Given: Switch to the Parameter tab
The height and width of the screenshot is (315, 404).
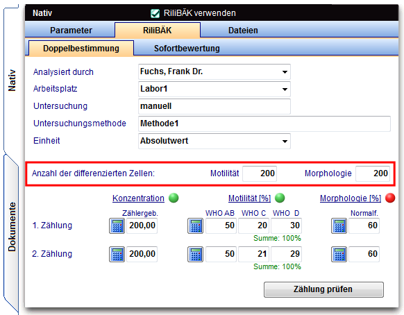Looking at the screenshot, I should (x=71, y=30).
